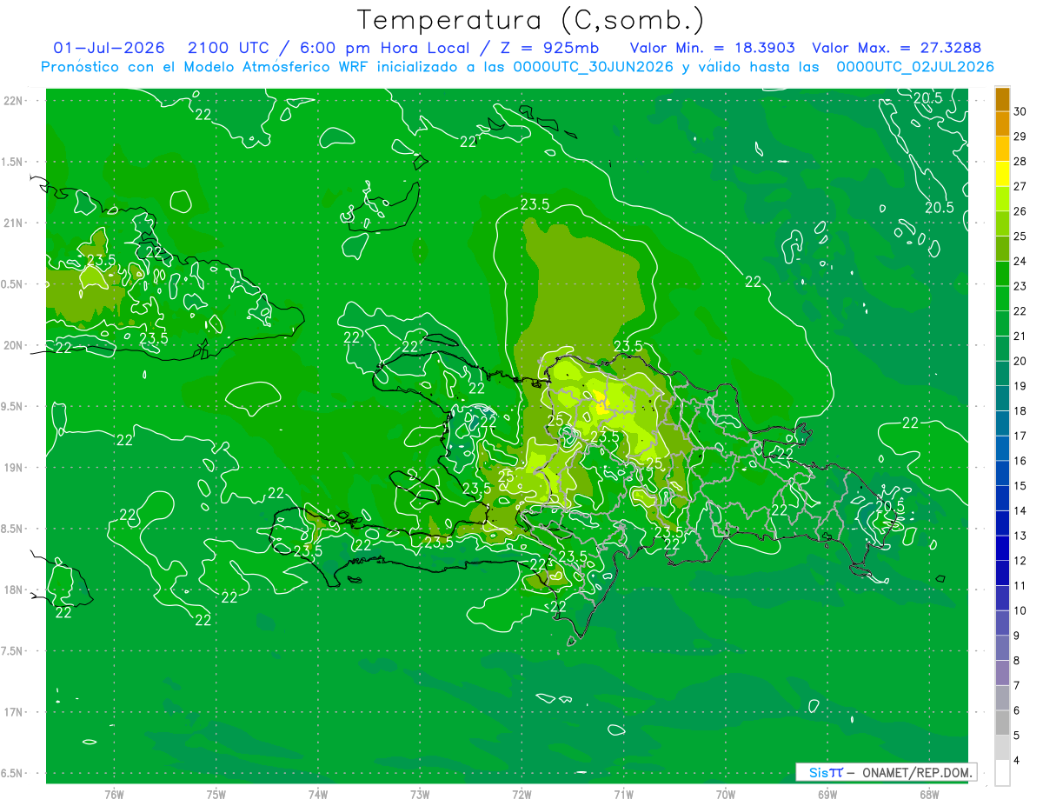Click the color scale label "12"
Image resolution: width=1043 pixels, height=806 pixels.
pyautogui.click(x=1020, y=561)
